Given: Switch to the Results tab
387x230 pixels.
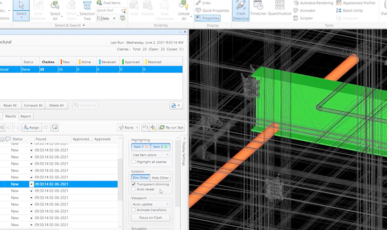Looking at the screenshot, I should pyautogui.click(x=11, y=116).
